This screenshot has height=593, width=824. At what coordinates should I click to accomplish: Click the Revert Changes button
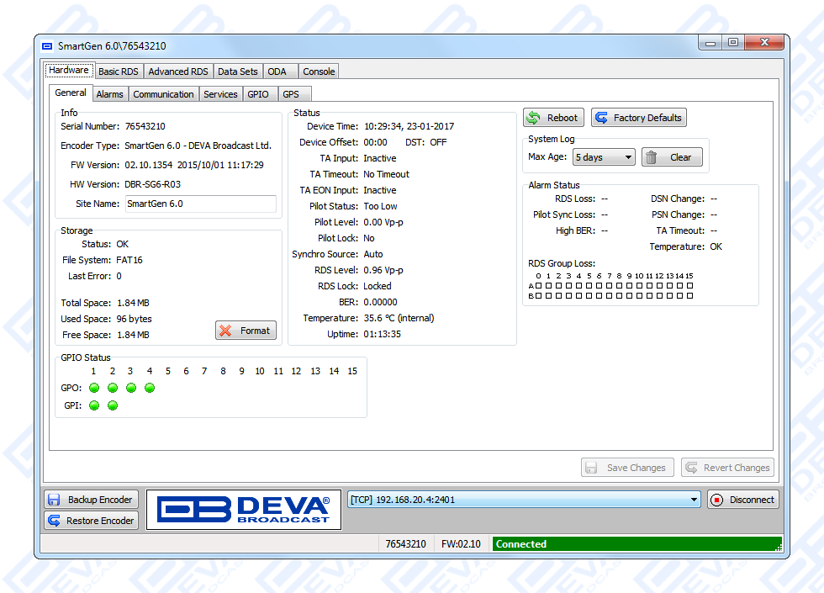click(727, 468)
